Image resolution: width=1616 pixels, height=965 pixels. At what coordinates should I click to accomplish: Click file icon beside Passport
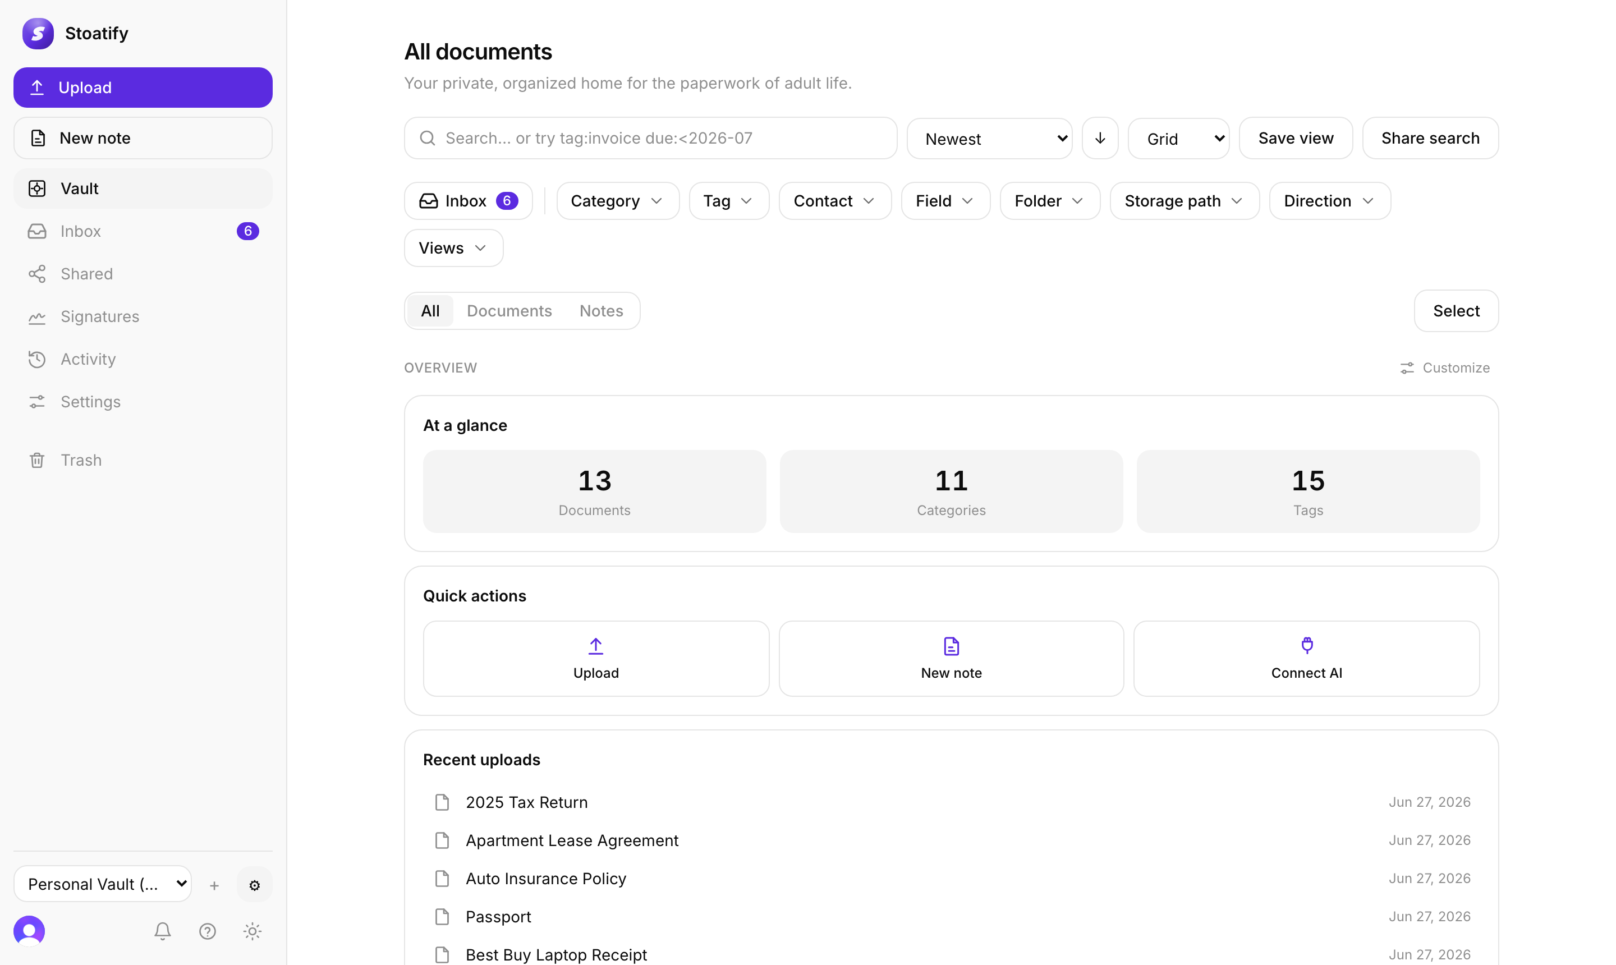(x=442, y=917)
